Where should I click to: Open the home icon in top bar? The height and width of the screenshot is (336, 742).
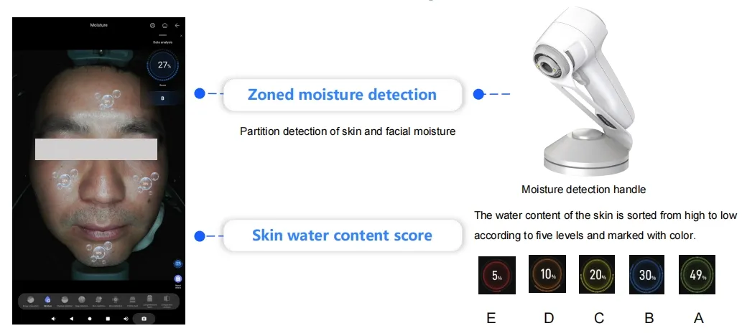[x=165, y=25]
